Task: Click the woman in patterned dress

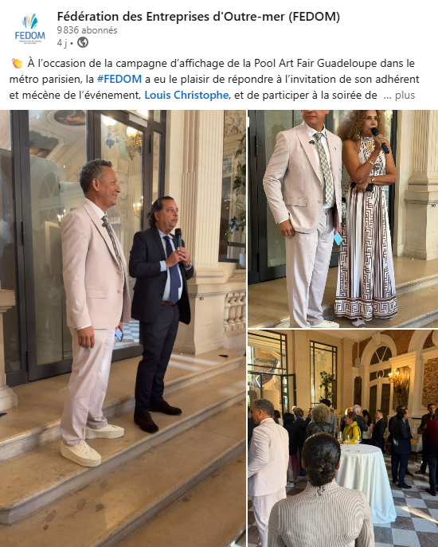Action: [365, 217]
